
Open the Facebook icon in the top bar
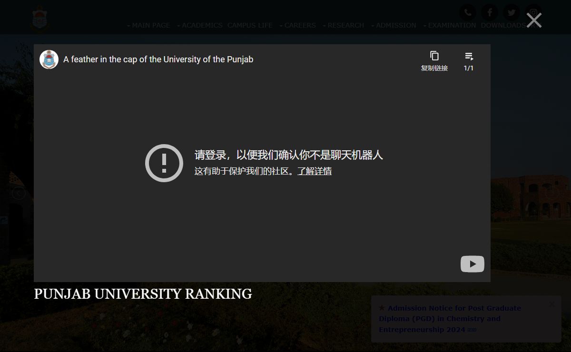click(x=490, y=12)
